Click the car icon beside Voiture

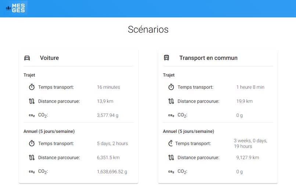click(x=27, y=58)
